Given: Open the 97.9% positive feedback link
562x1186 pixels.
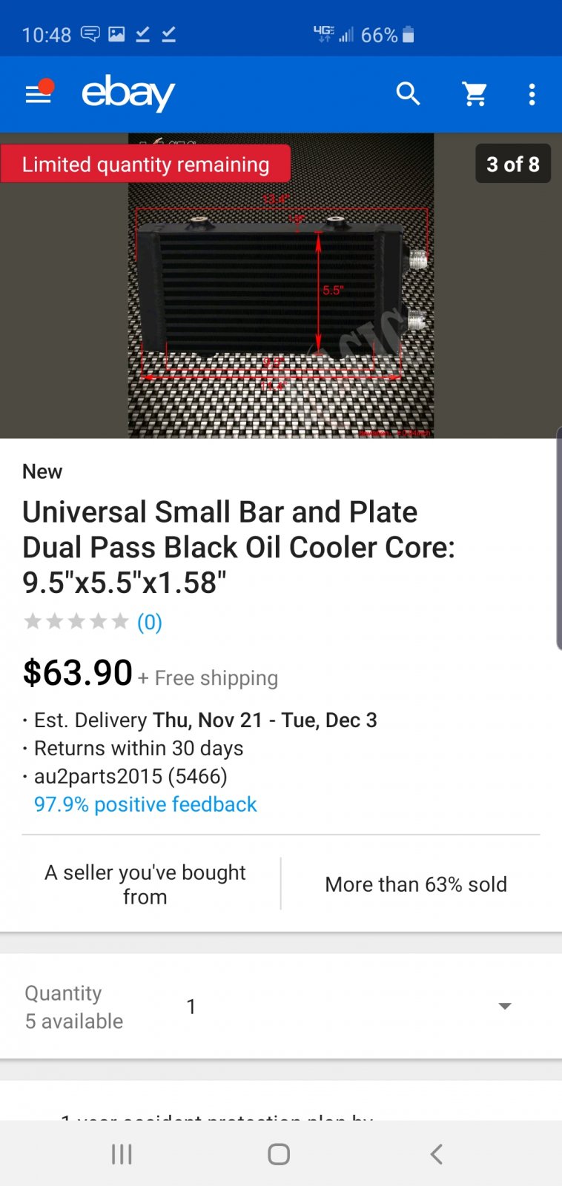Looking at the screenshot, I should [145, 804].
